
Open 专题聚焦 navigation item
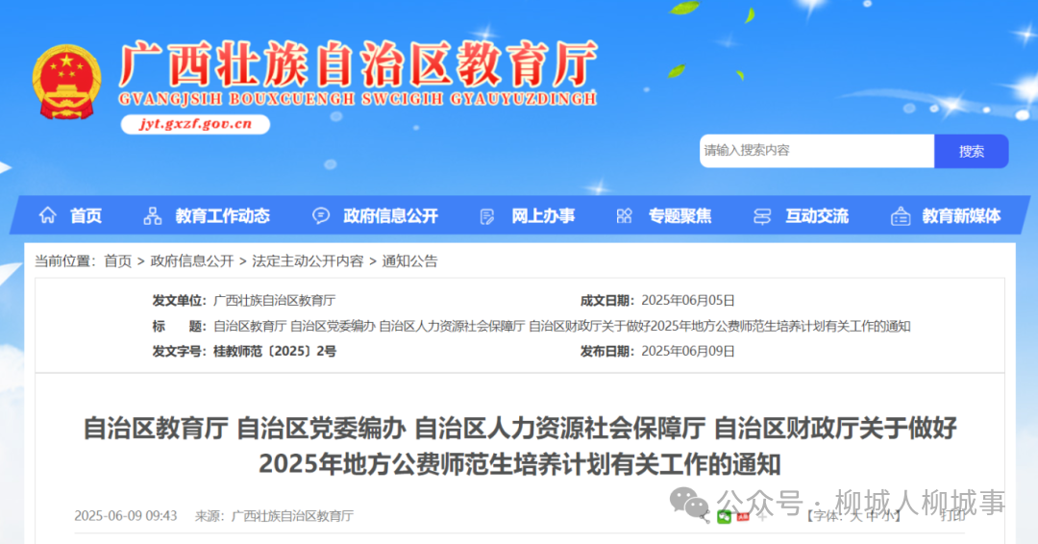(x=680, y=215)
